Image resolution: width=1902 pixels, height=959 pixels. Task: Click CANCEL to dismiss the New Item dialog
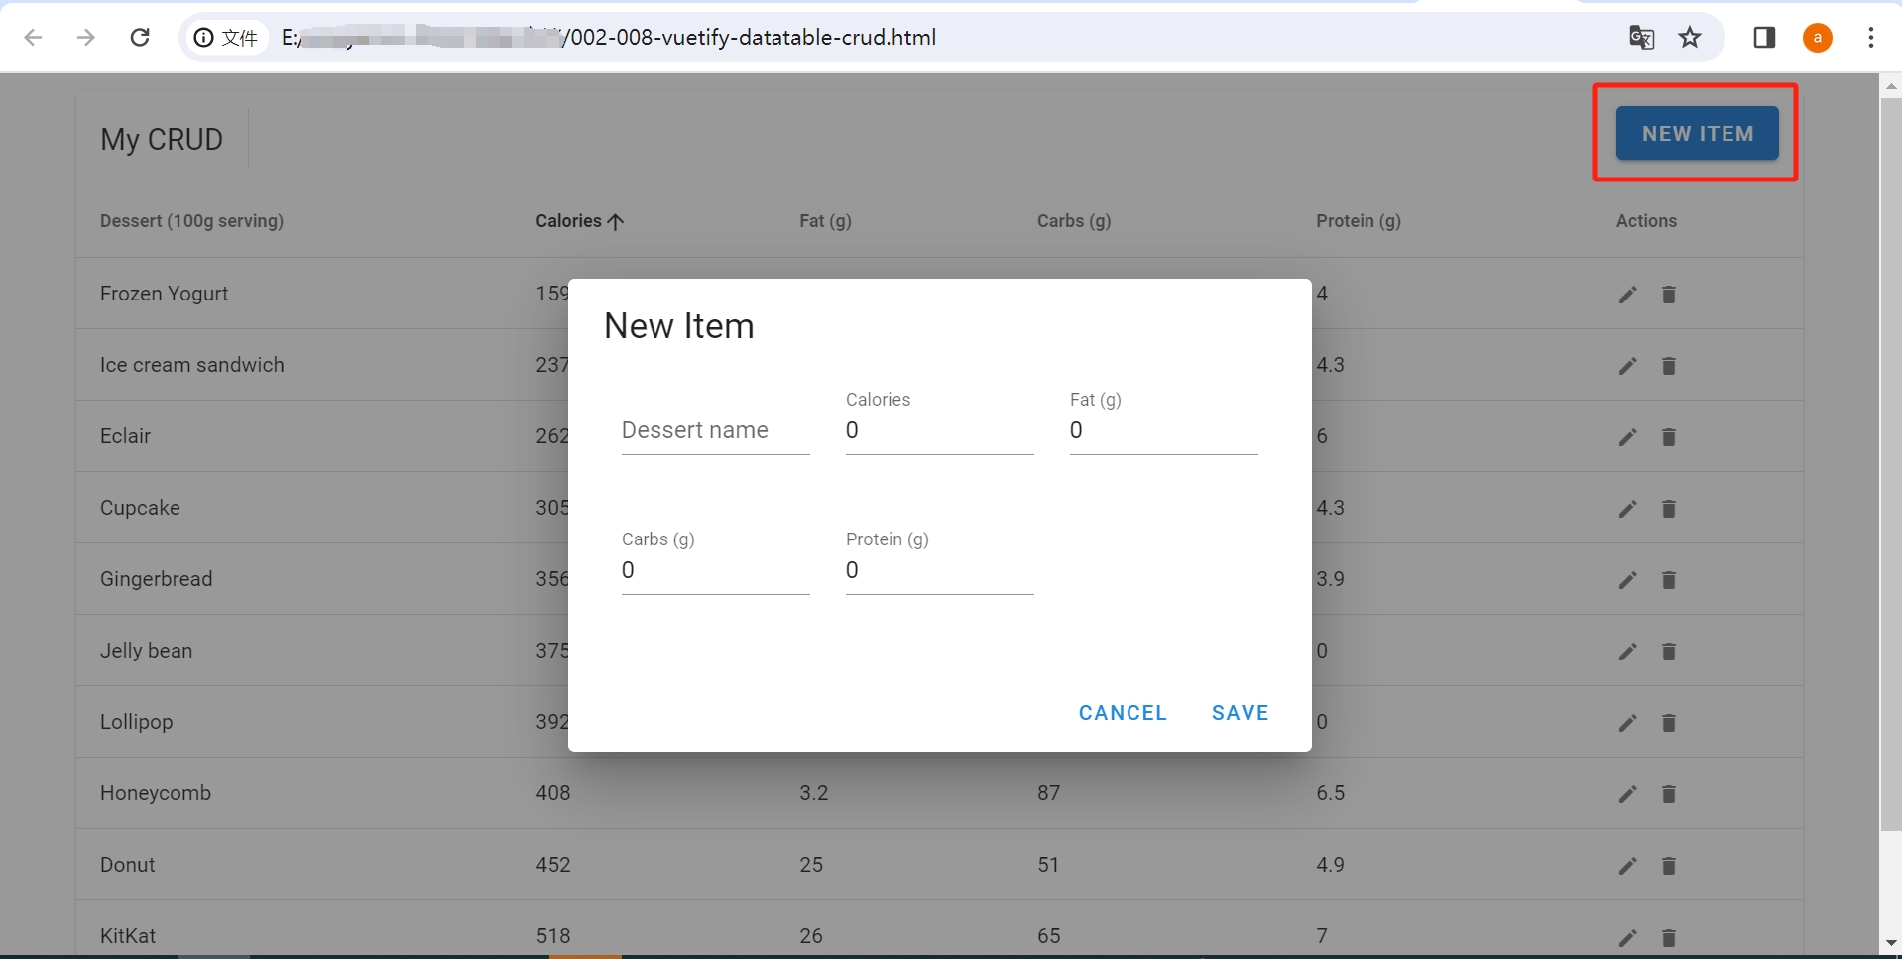click(1122, 712)
